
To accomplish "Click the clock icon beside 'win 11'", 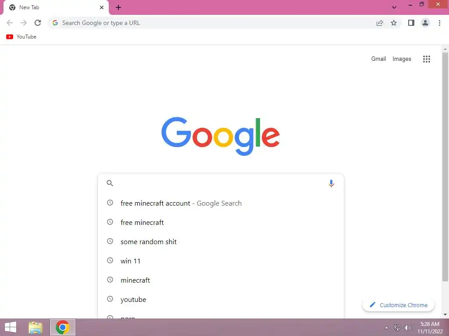I will (x=110, y=260).
